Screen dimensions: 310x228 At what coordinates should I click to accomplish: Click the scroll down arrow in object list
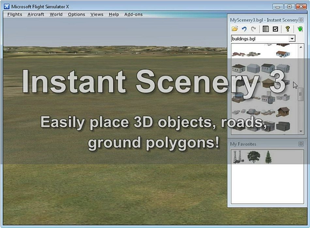pos(301,131)
